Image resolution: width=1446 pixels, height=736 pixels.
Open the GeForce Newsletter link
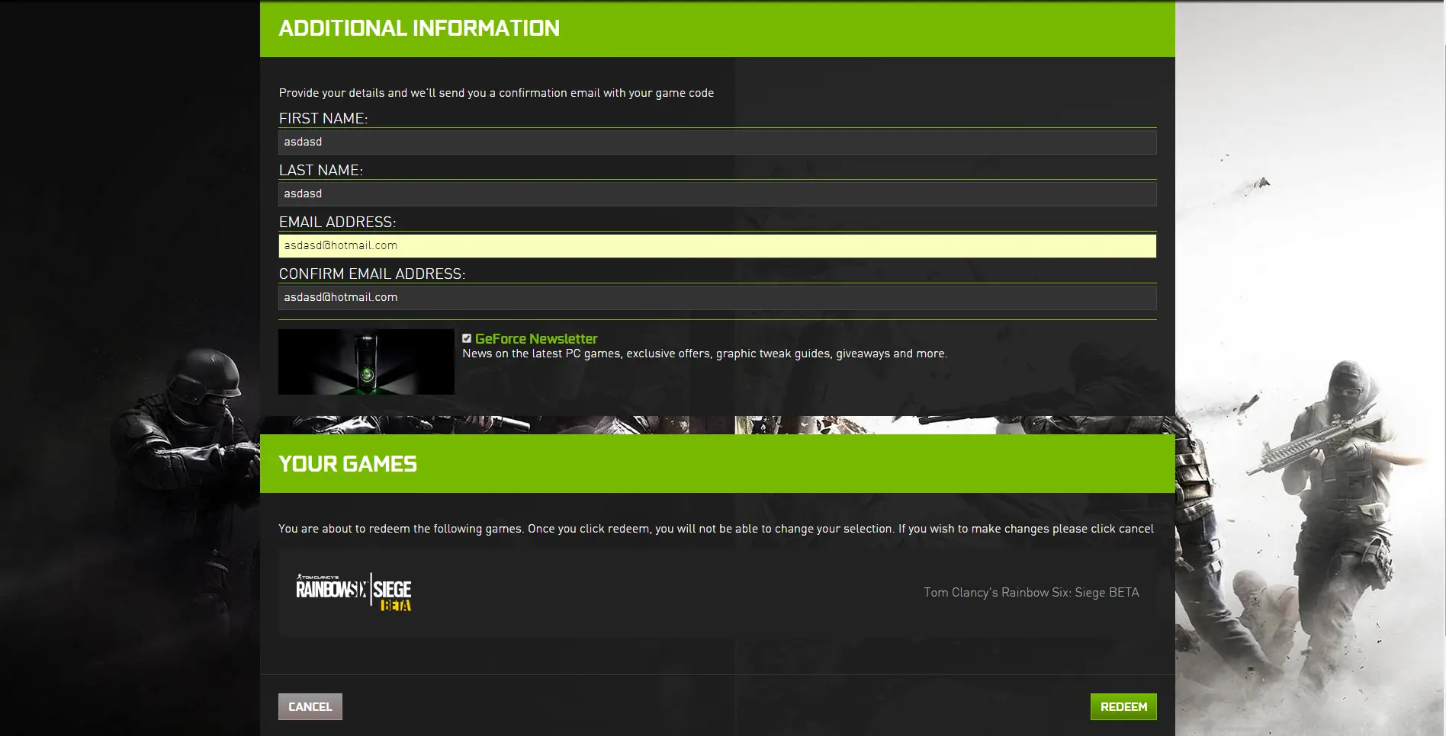536,339
